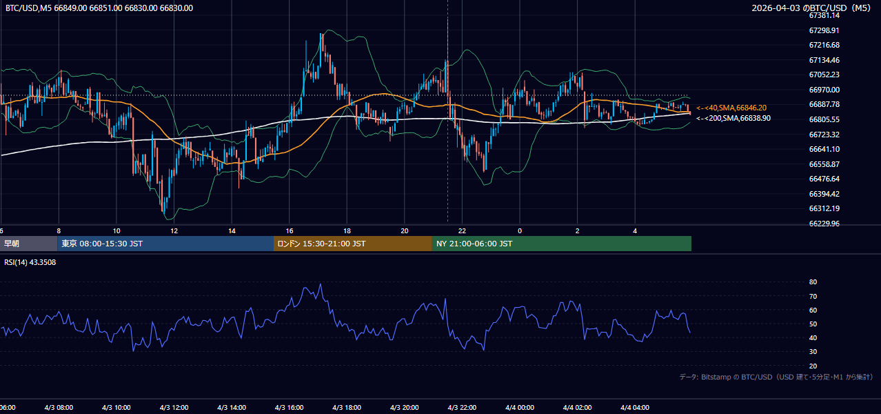Viewport: 881px width, 414px height.
Task: Click hour tick 20 under price chart
Action: [405, 230]
